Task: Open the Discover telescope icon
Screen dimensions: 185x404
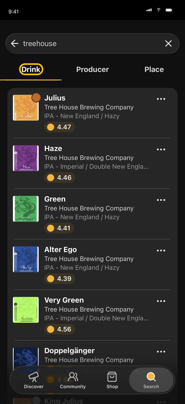Action: tap(34, 377)
